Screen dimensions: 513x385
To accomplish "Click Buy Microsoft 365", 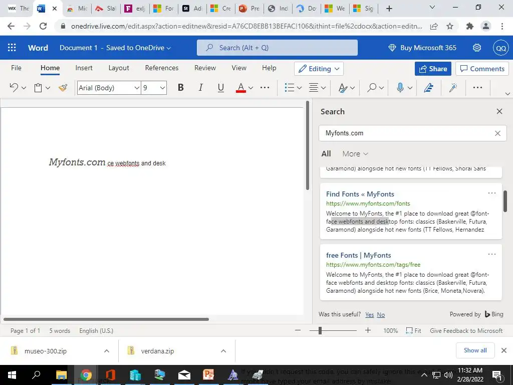I will 422,48.
